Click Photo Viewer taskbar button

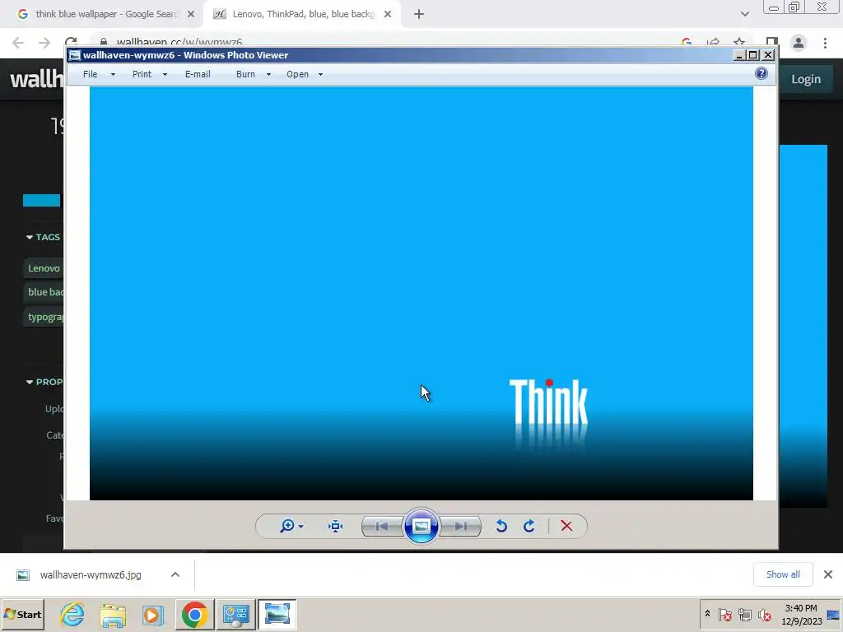tap(277, 614)
